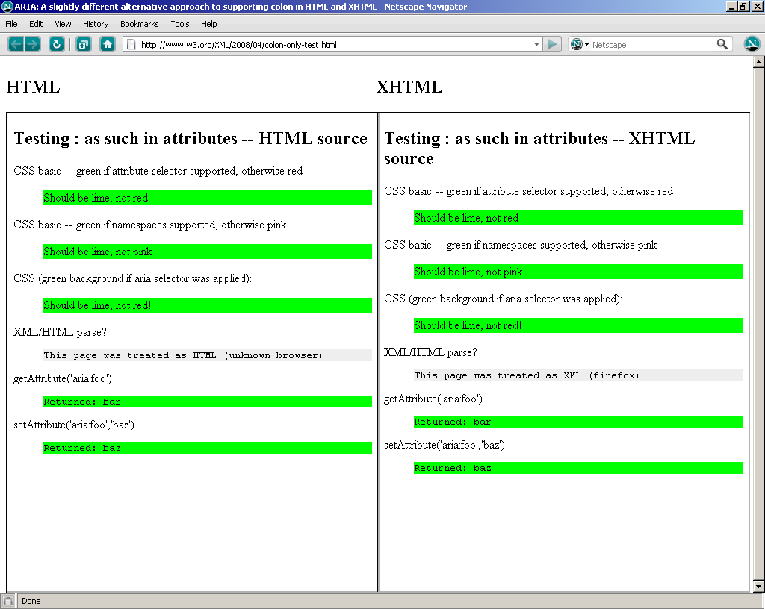765x609 pixels.
Task: Click 'Should be lime, not red!' in XHTML pane
Action: tap(468, 325)
